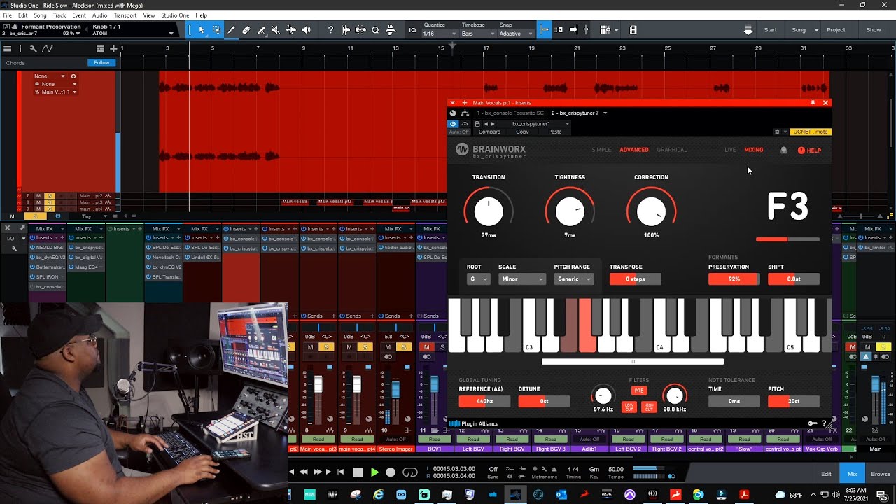The height and width of the screenshot is (504, 896).
Task: Open the Outlook icon in the taskbar
Action: pyautogui.click(x=561, y=495)
